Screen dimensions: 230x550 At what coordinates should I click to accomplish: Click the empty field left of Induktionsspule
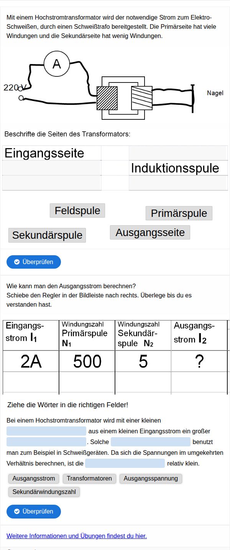click(x=51, y=168)
